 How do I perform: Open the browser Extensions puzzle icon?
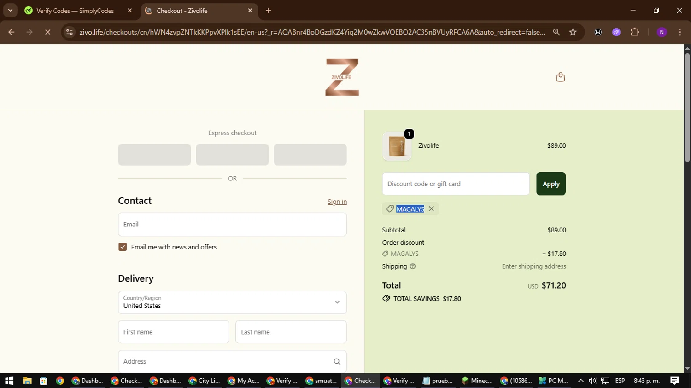coord(635,32)
